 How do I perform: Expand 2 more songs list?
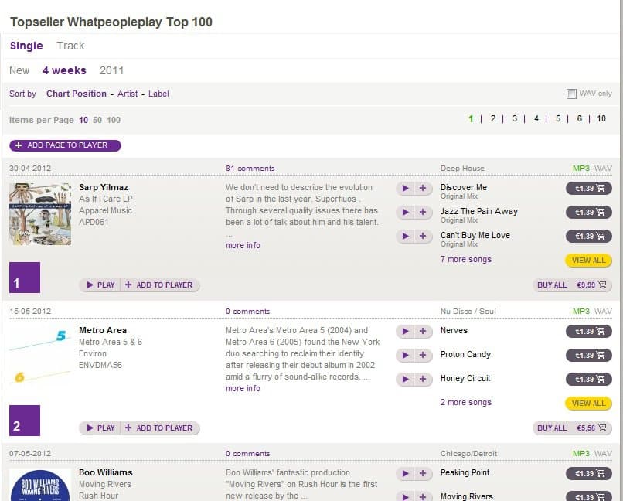(x=465, y=402)
